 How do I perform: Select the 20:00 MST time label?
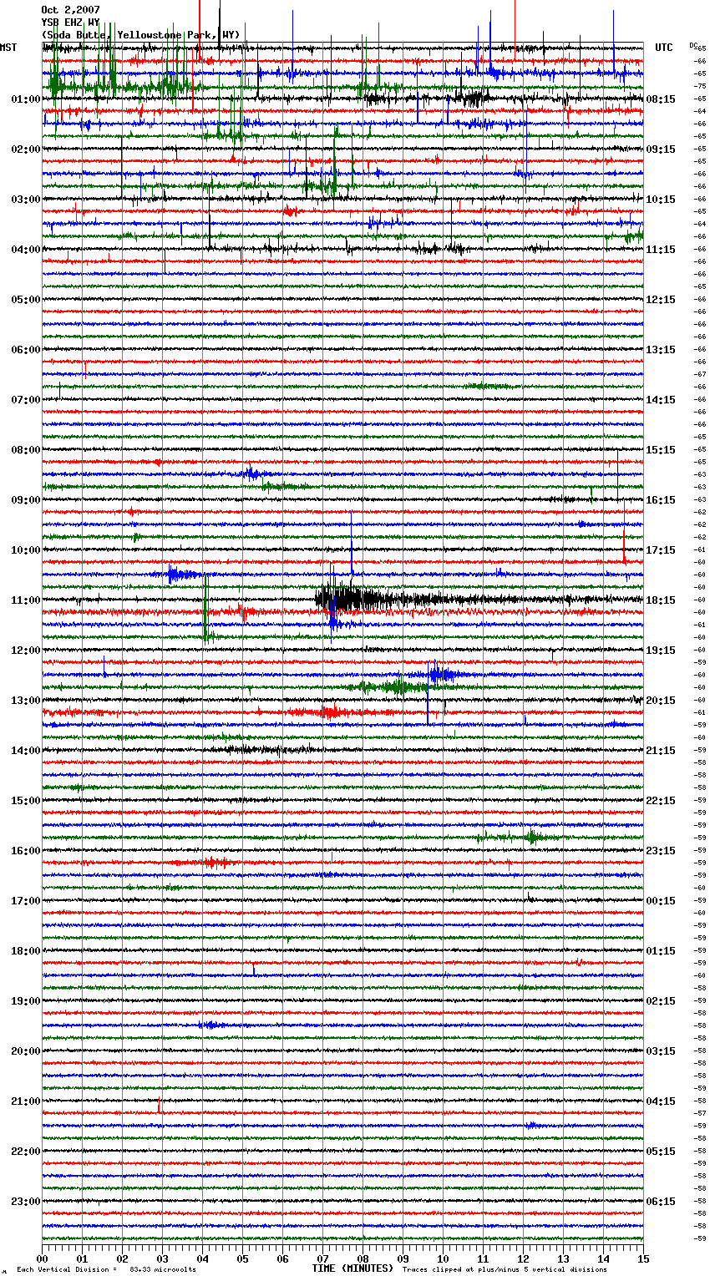[x=26, y=1051]
